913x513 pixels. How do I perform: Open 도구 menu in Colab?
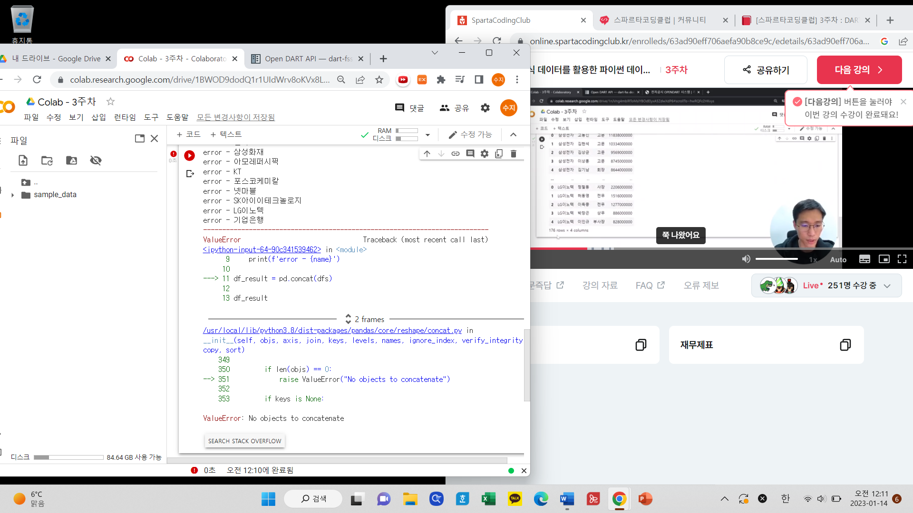click(151, 117)
